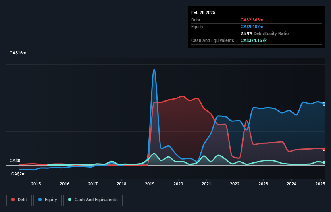Click the 2025 x-axis label

[x=320, y=184]
